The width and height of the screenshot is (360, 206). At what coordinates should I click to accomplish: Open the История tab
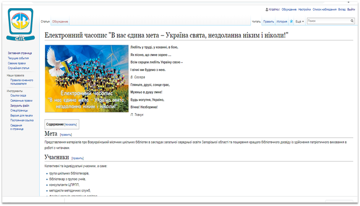tap(282, 21)
